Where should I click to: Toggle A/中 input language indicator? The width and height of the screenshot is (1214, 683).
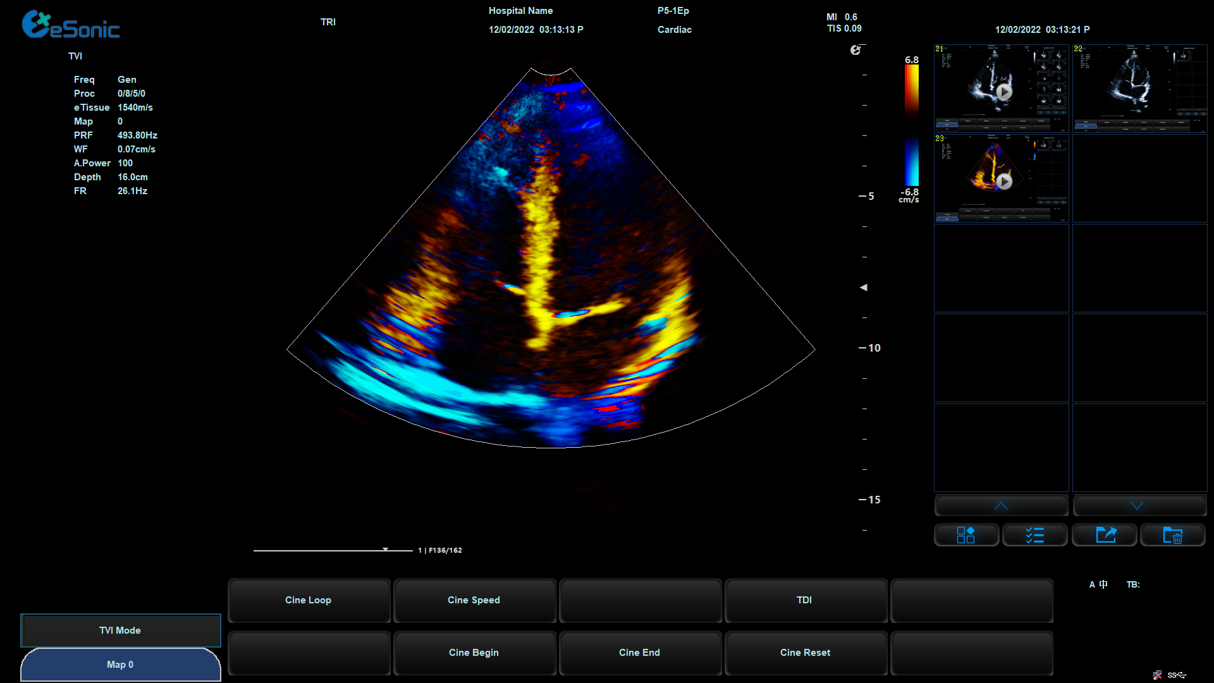point(1098,584)
